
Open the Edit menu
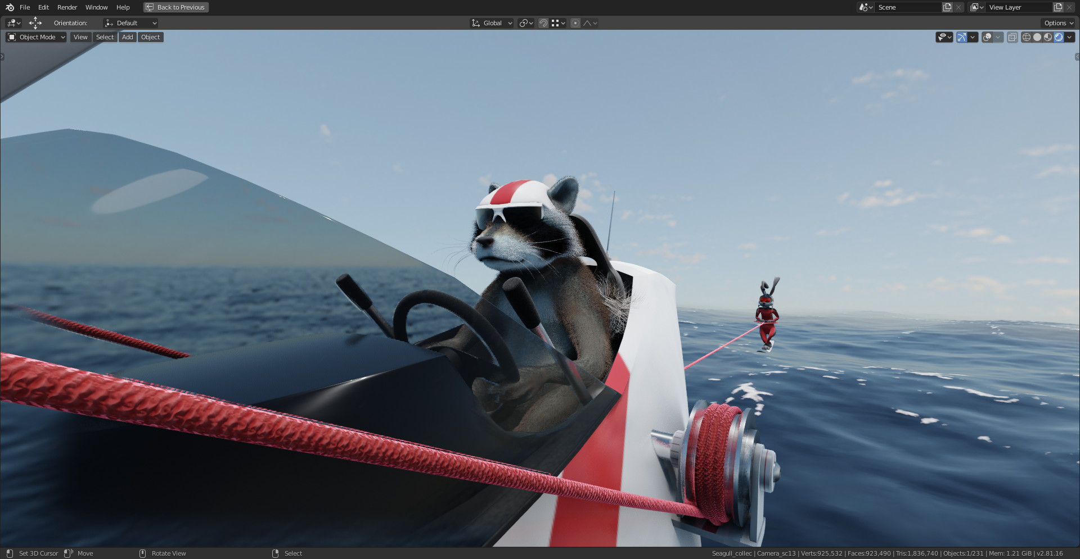(x=43, y=7)
